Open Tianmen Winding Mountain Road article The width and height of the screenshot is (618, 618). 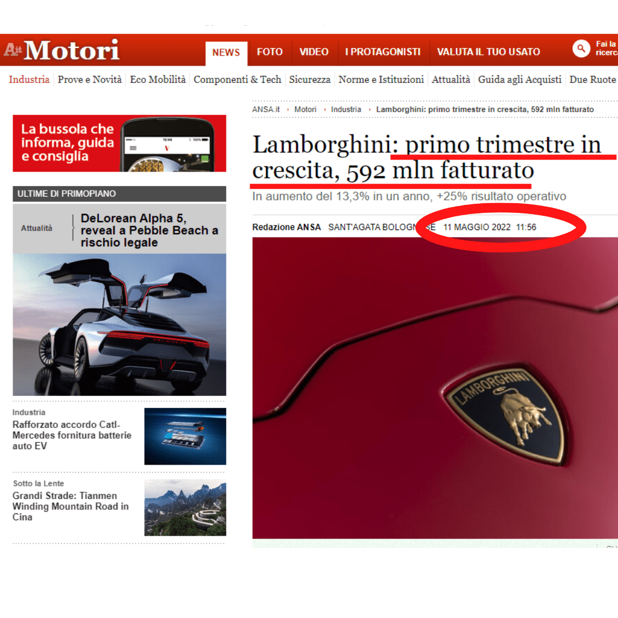(x=70, y=506)
